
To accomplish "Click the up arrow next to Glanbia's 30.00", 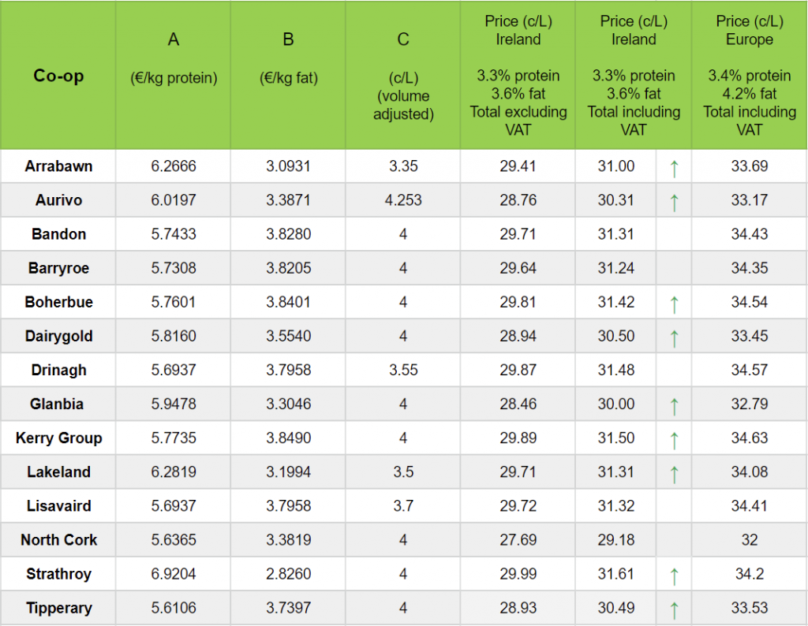I will point(674,404).
